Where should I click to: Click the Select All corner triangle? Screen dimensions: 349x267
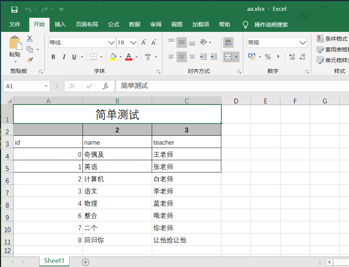tap(9, 101)
